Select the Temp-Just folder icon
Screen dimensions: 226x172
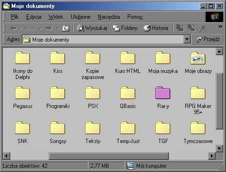[x=128, y=128]
